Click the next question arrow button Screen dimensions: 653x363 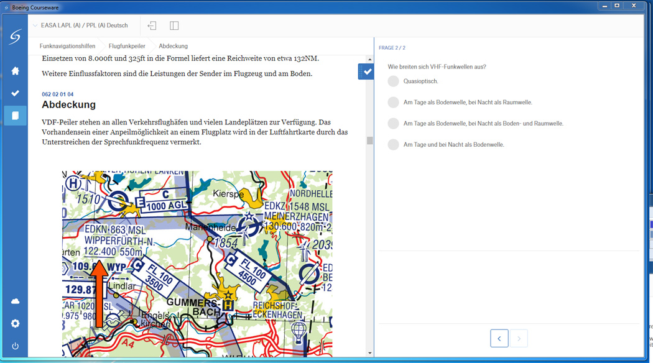coord(519,338)
